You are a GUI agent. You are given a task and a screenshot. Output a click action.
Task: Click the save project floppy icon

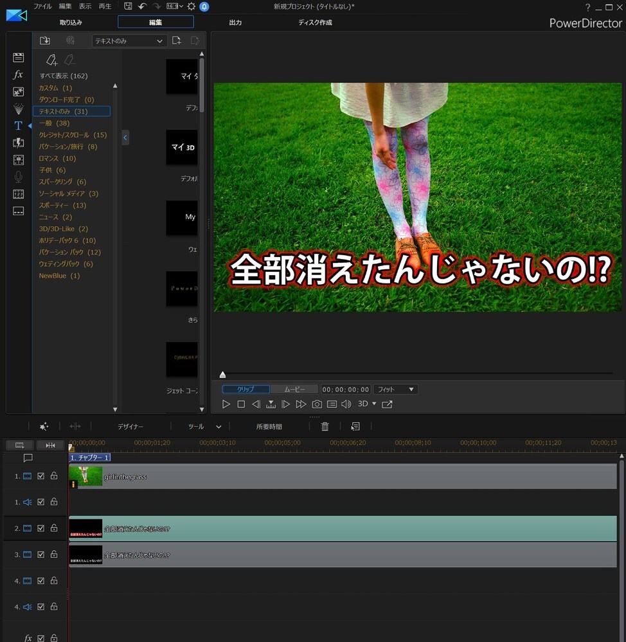(129, 6)
